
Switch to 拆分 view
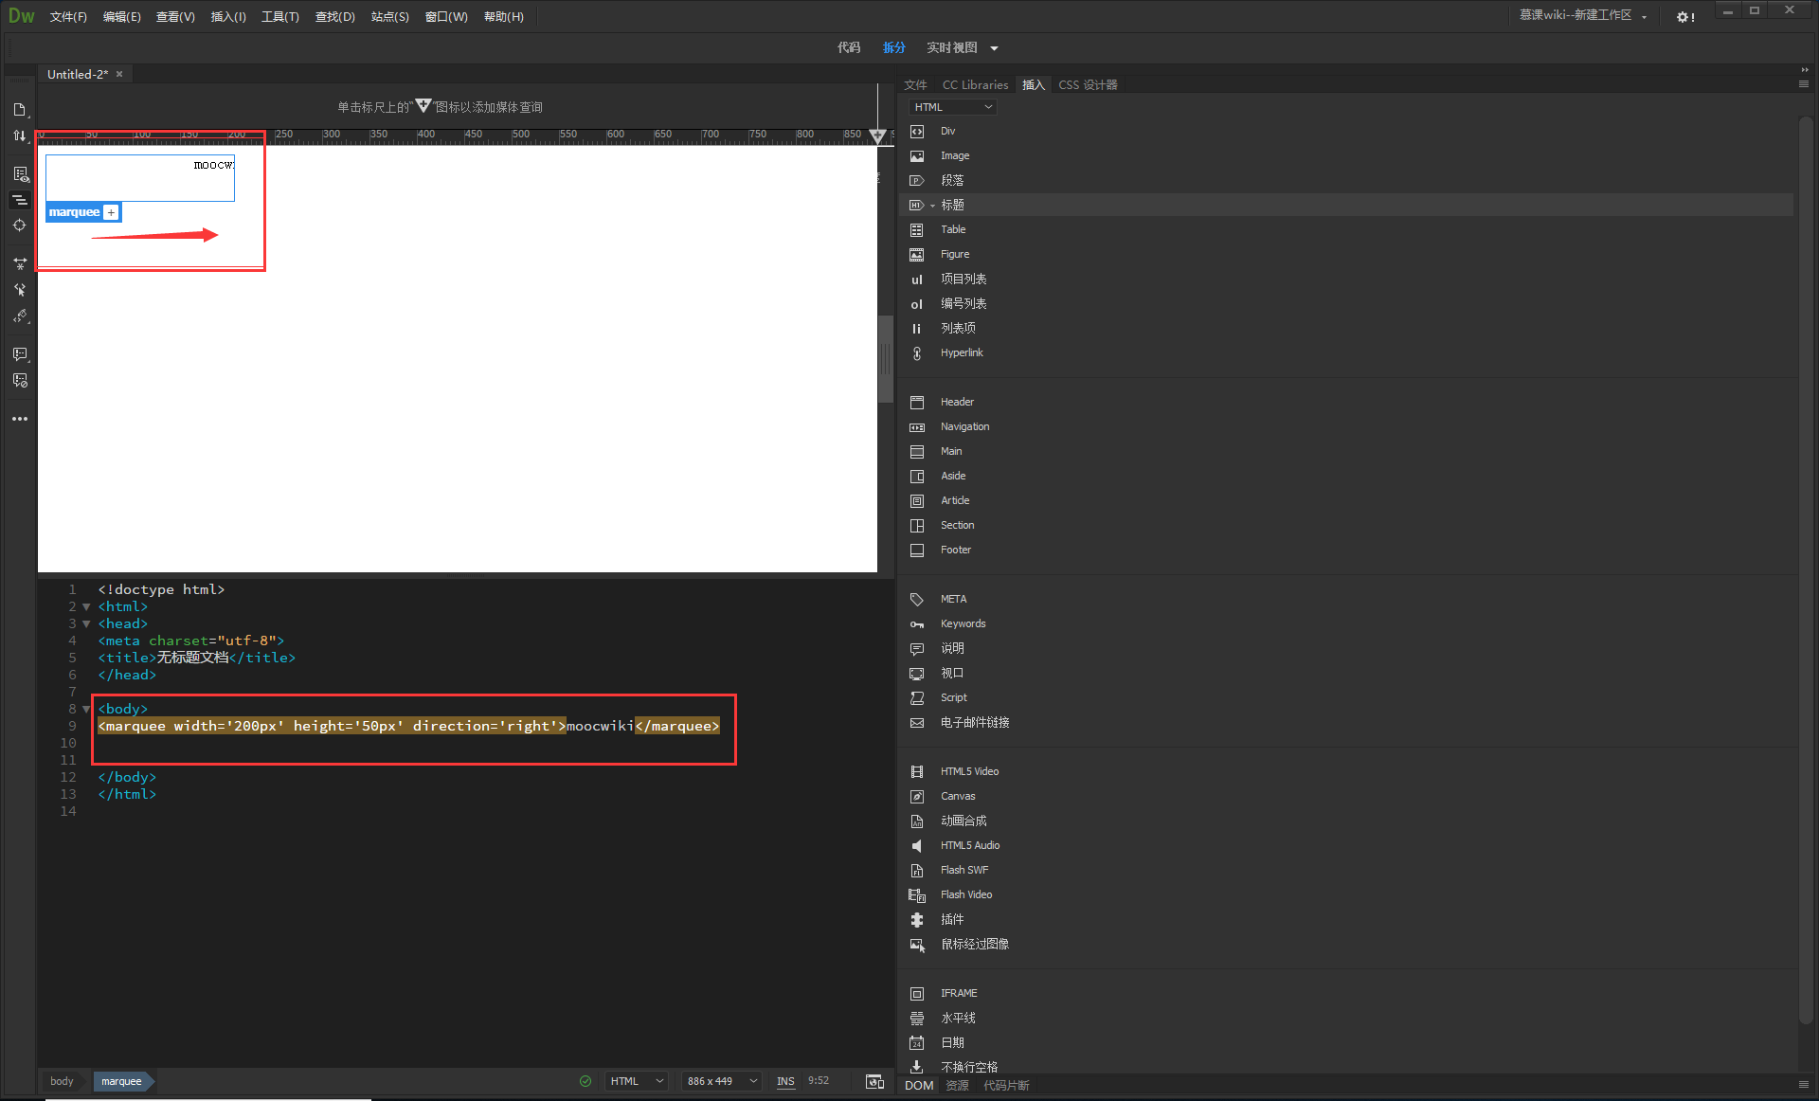(894, 47)
